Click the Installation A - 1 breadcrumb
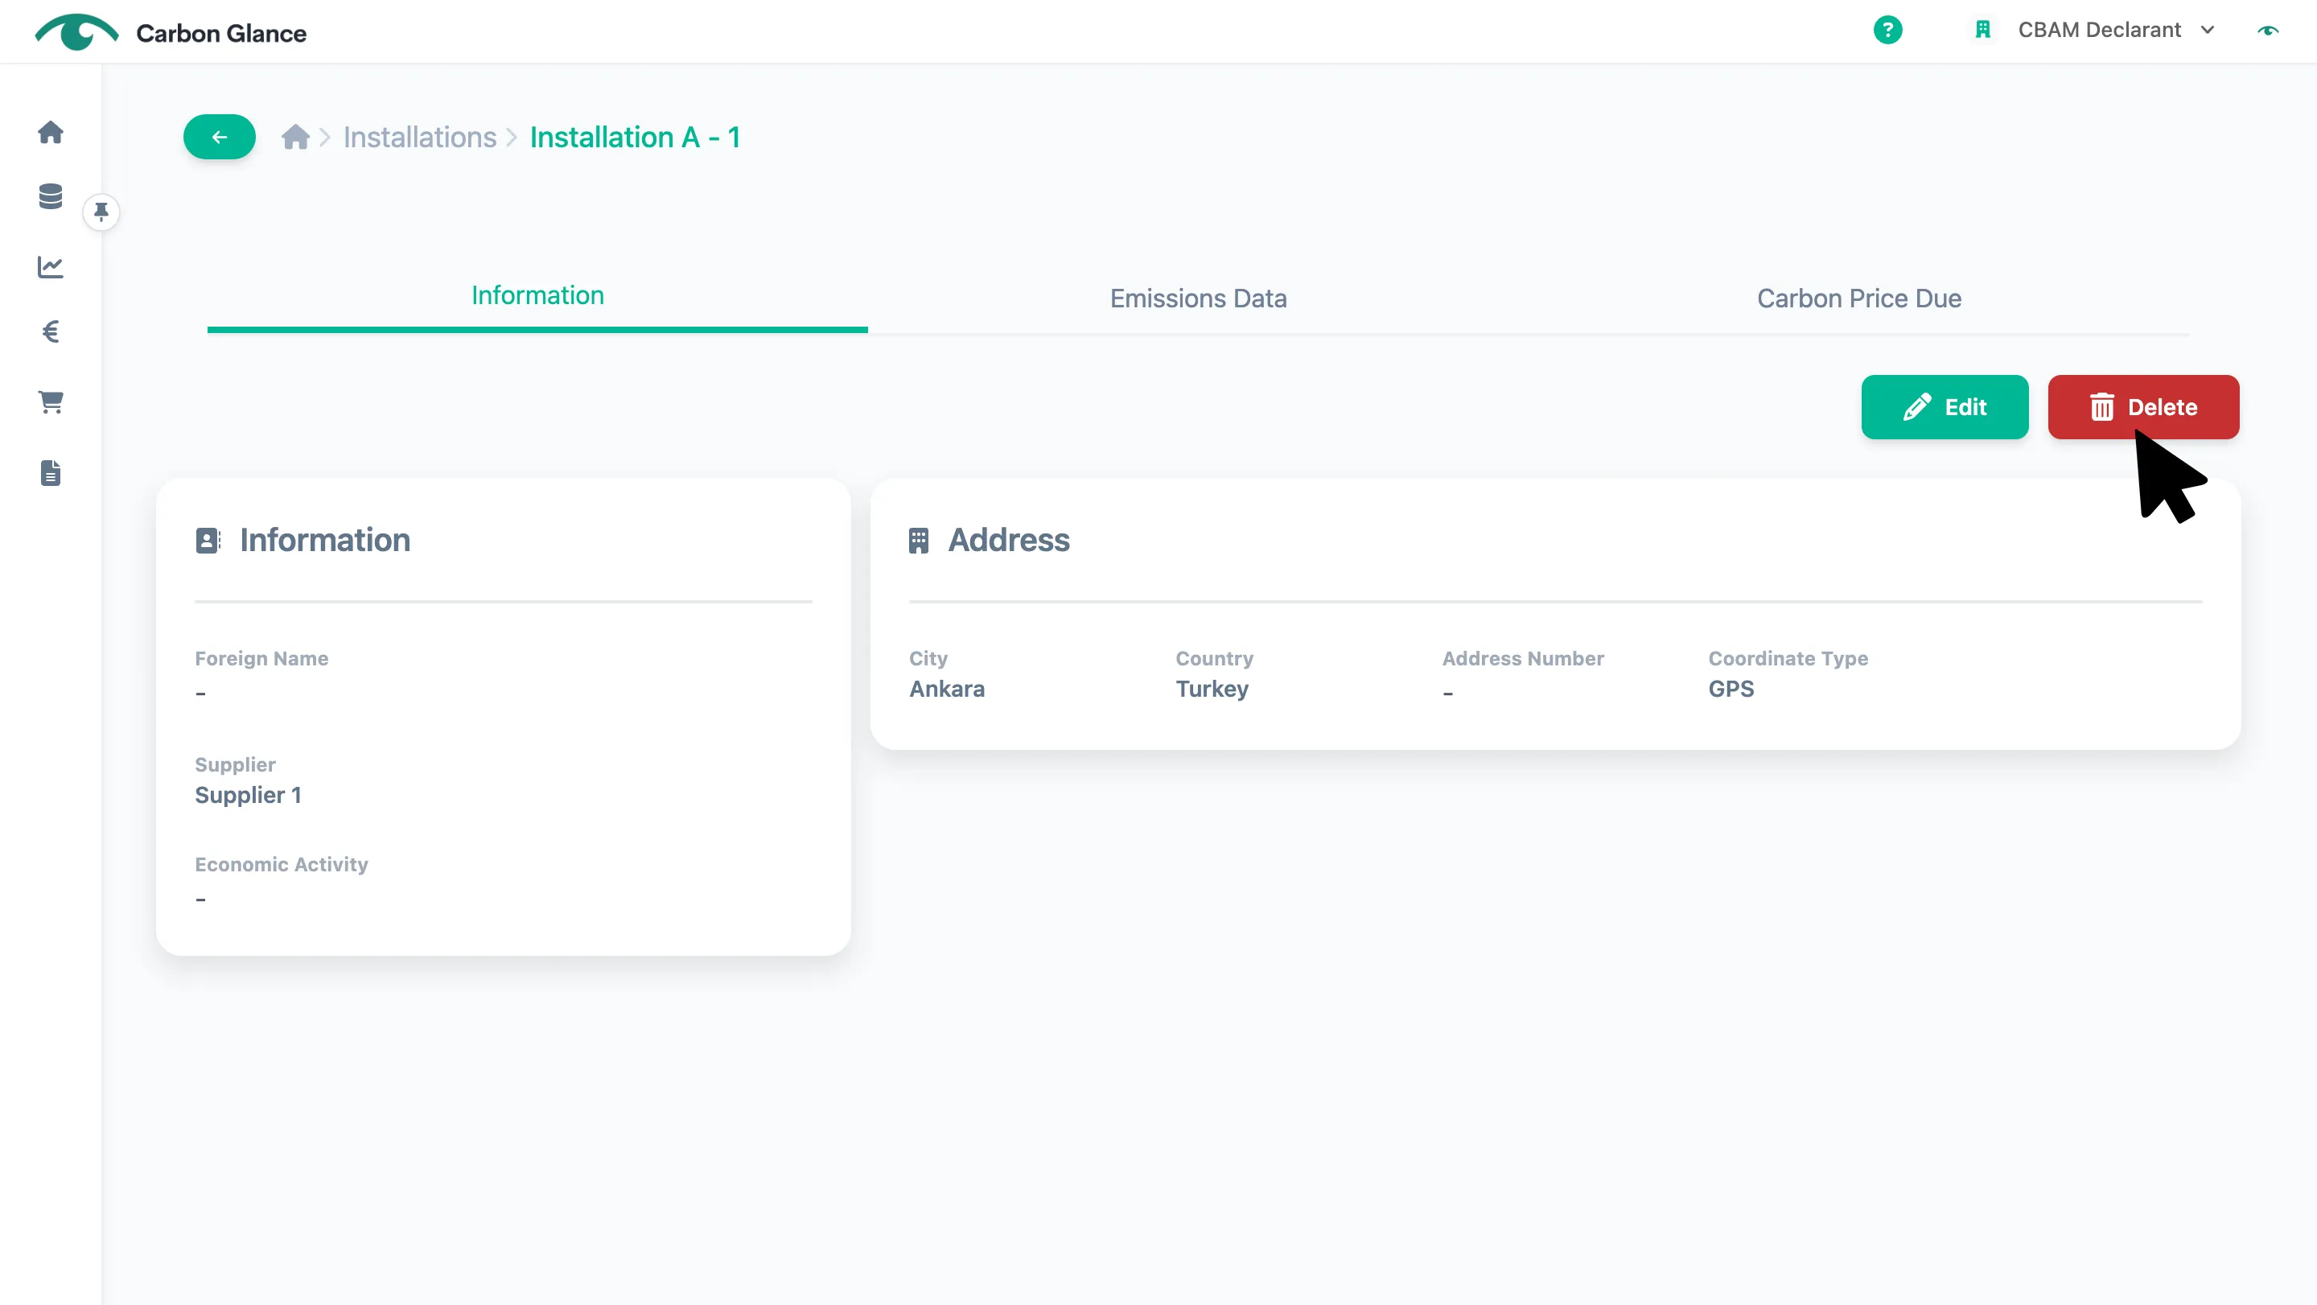2317x1305 pixels. 634,137
